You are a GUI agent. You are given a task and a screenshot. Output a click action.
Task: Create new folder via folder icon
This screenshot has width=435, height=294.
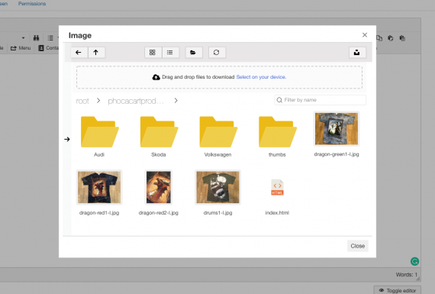pyautogui.click(x=193, y=53)
